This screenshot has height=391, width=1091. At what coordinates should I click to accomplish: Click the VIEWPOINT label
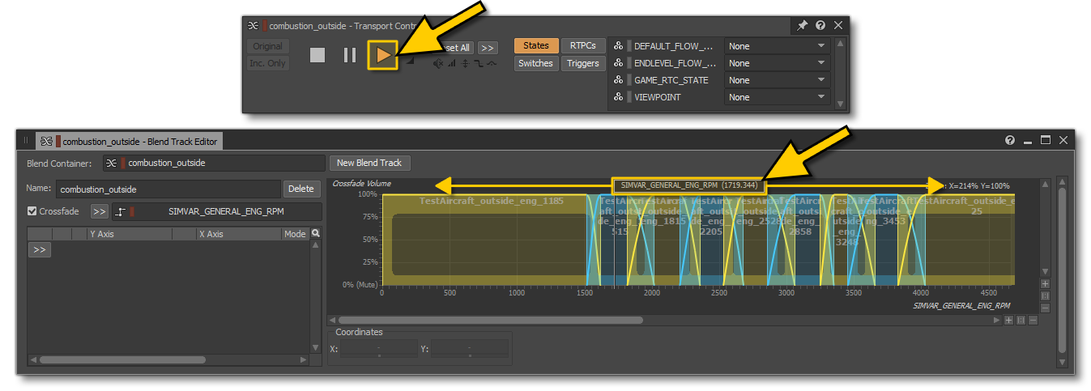coord(658,97)
